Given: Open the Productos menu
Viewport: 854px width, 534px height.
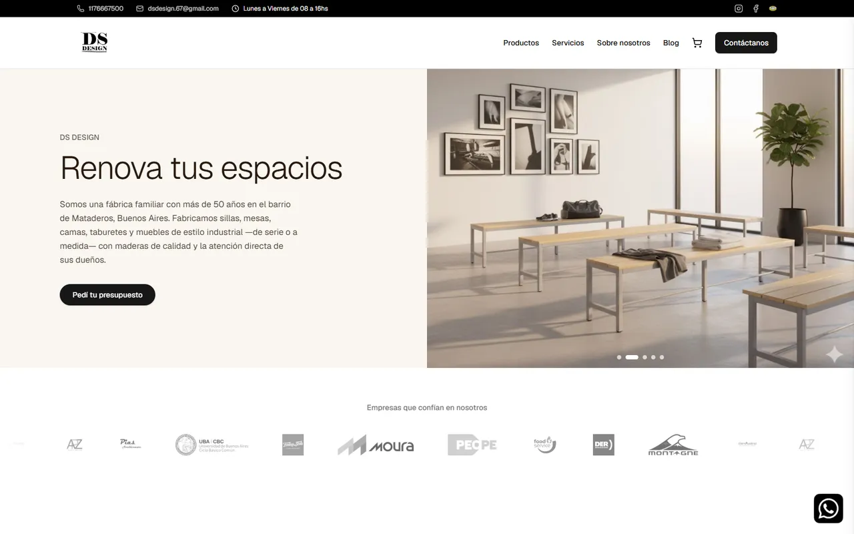Looking at the screenshot, I should coord(521,43).
